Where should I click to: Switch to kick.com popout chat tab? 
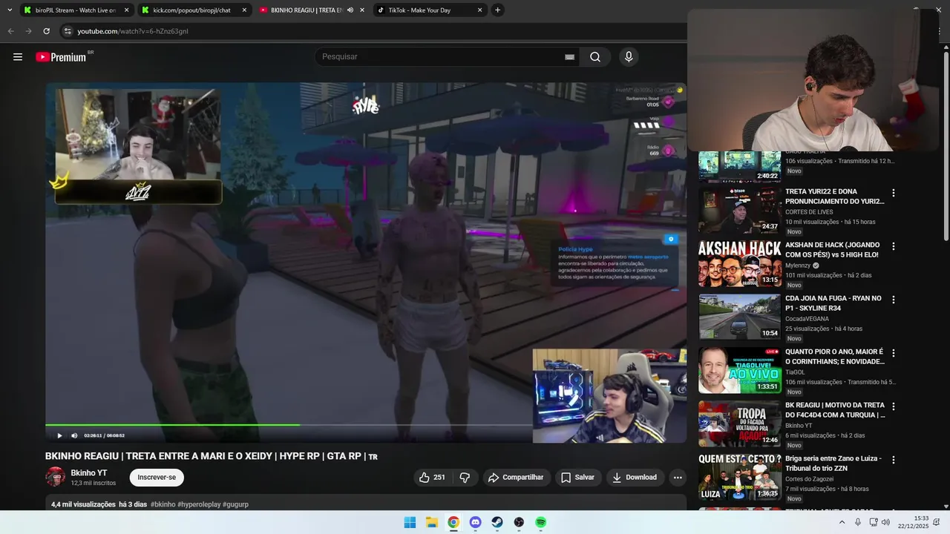[191, 10]
